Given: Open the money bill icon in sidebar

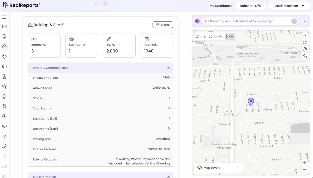Looking at the screenshot, I should coord(4,166).
